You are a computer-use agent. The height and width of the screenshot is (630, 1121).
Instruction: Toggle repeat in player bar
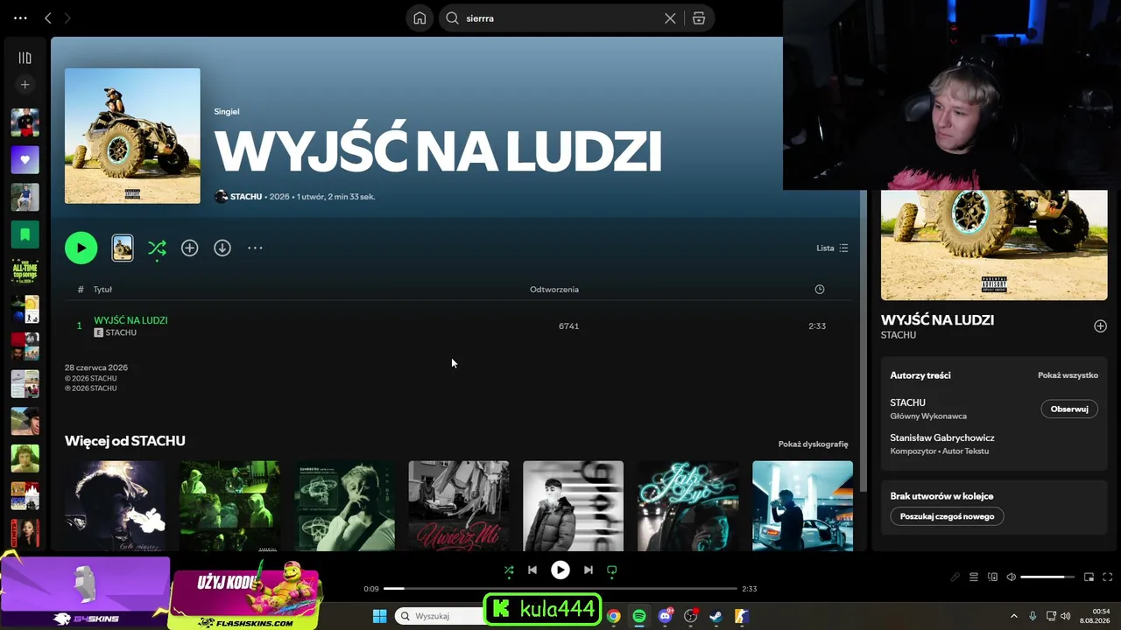point(612,570)
